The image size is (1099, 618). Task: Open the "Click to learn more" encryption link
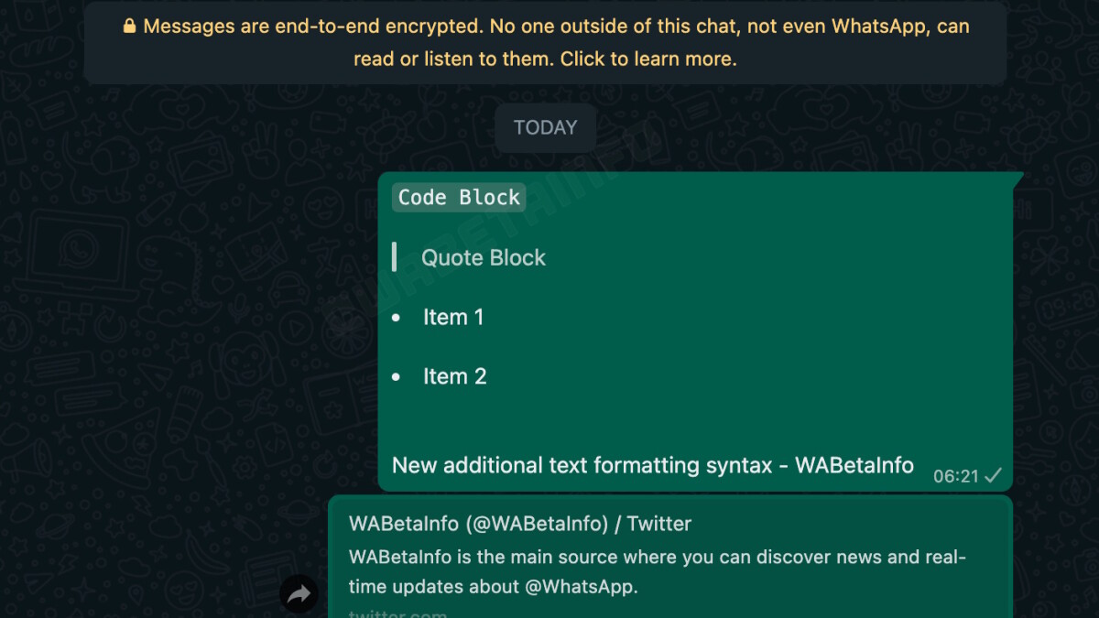click(x=647, y=60)
